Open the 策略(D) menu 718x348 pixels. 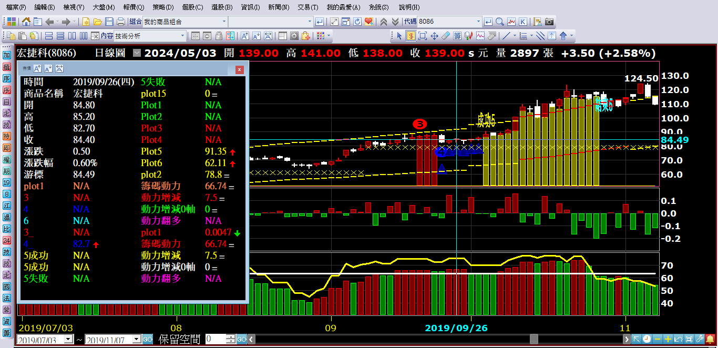pos(163,7)
